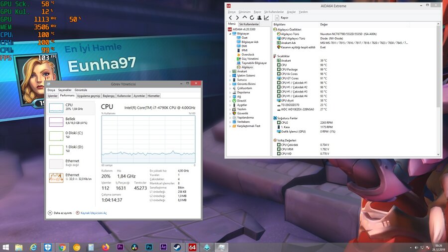This screenshot has width=448, height=252.
Task: Click Daha az ayrıntı button
Action: [x=60, y=213]
